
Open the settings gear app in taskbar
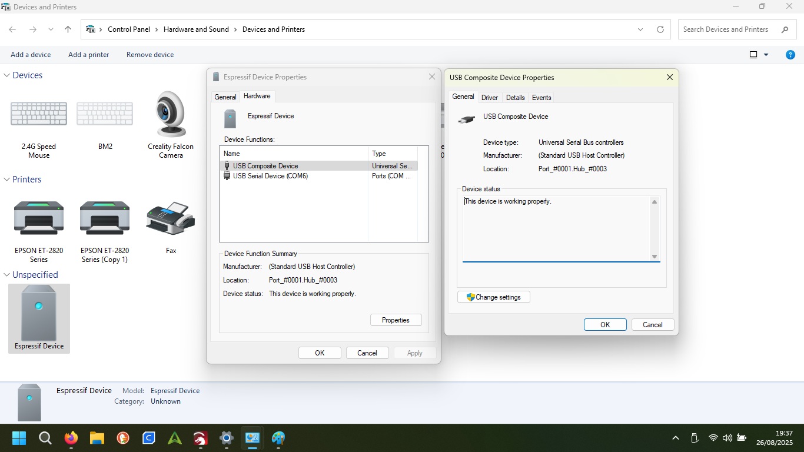point(227,438)
